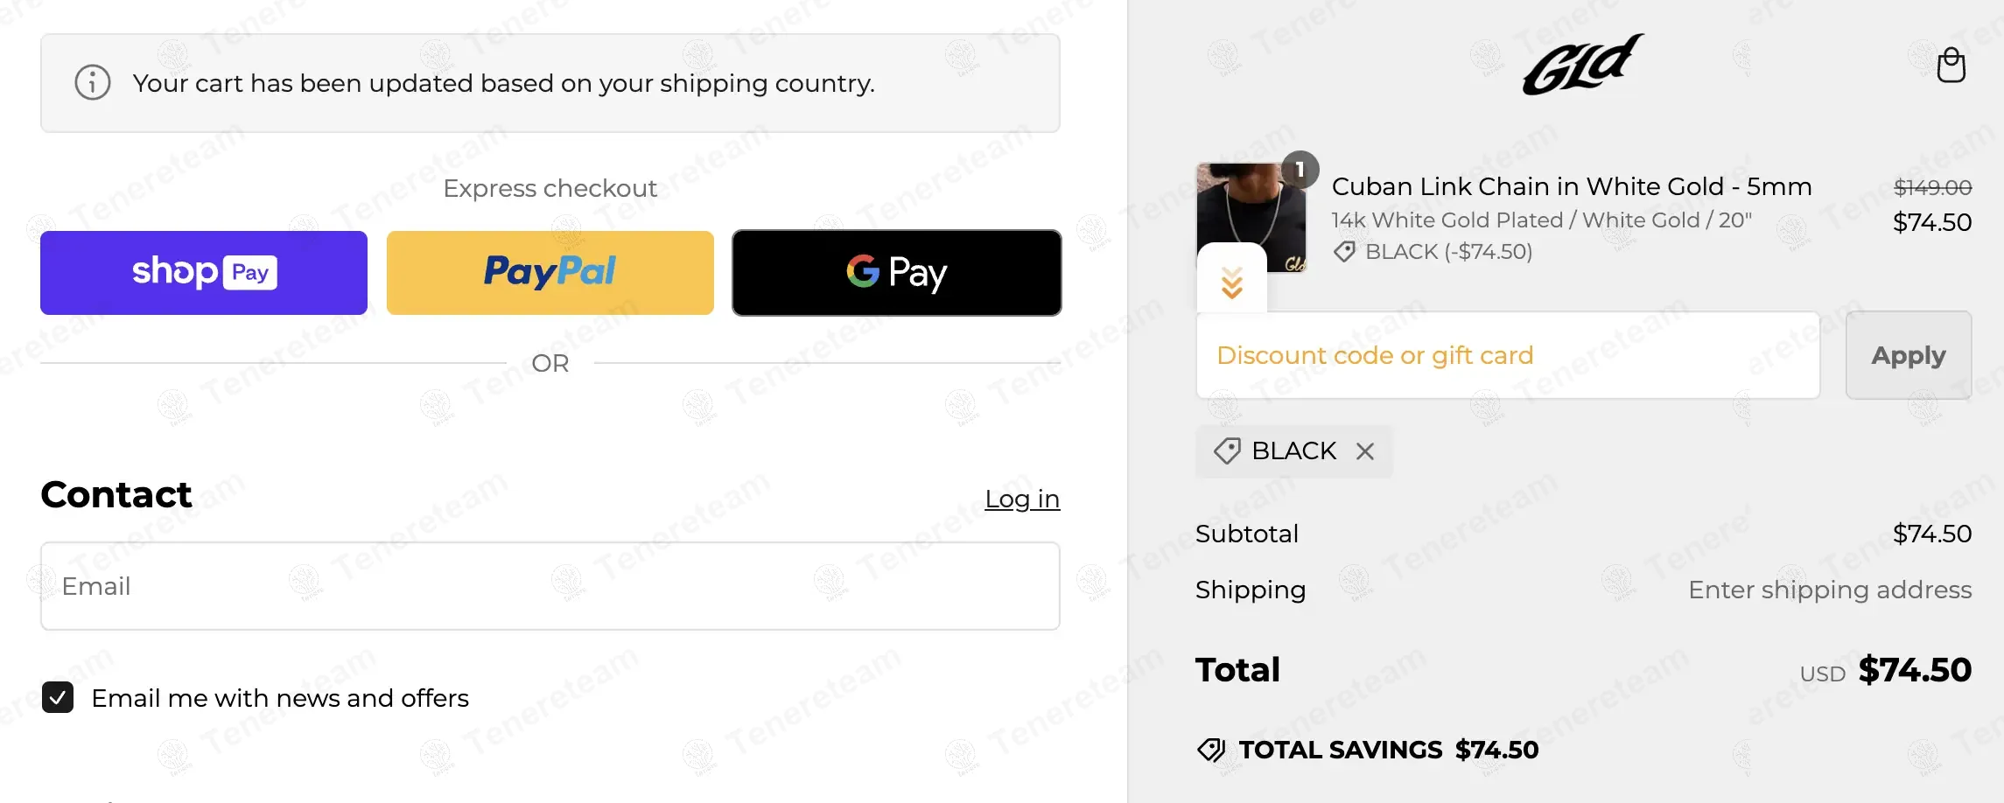The height and width of the screenshot is (803, 2004).
Task: Follow the Log in link
Action: (1022, 499)
